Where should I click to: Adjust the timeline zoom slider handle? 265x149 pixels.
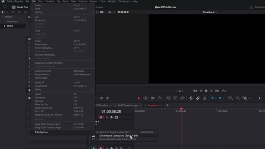tap(260, 98)
